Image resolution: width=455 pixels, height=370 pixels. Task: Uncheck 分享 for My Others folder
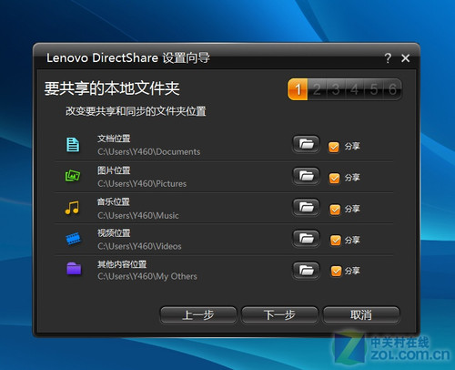[x=336, y=271]
